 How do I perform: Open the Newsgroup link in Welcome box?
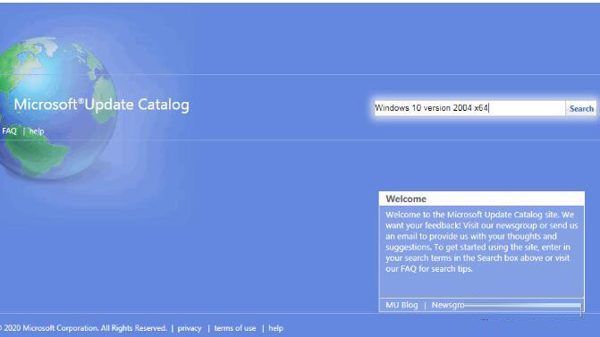point(448,305)
